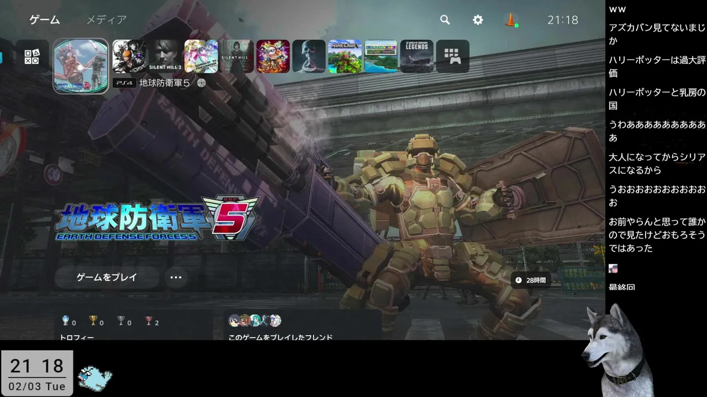This screenshot has height=397, width=707.
Task: Select the tropical island game tile
Action: coord(381,56)
